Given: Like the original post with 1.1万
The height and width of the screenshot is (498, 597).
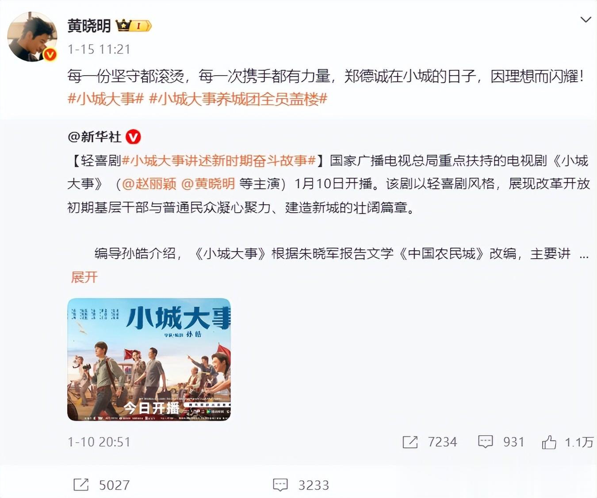Looking at the screenshot, I should [549, 442].
